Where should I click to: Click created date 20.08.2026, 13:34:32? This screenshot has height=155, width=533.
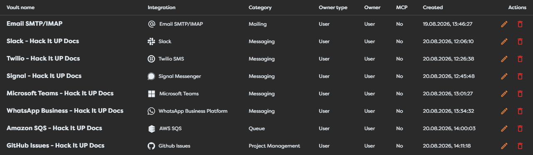449,111
